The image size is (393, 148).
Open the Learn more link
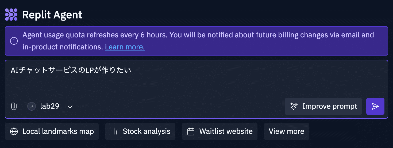125,47
